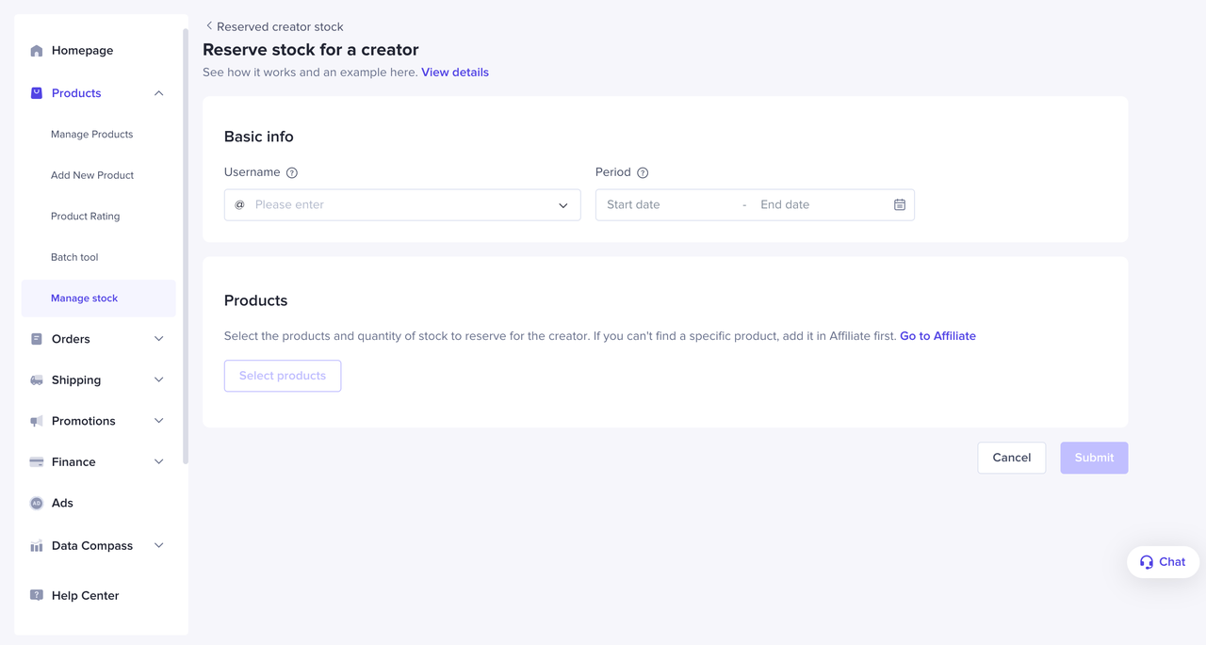Open calendar icon in Period field
Screen dimensions: 1206x645
click(x=900, y=205)
